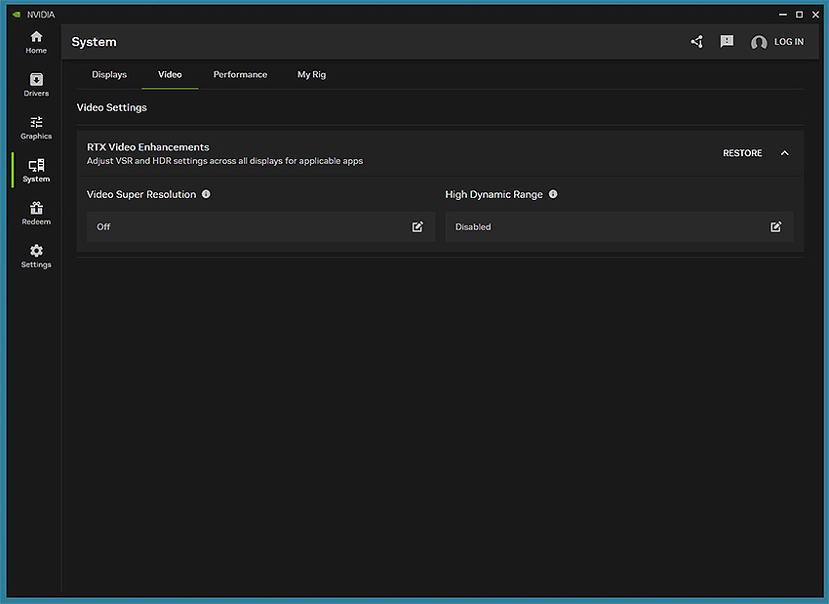
Task: Click the RESTORE button
Action: [x=742, y=153]
